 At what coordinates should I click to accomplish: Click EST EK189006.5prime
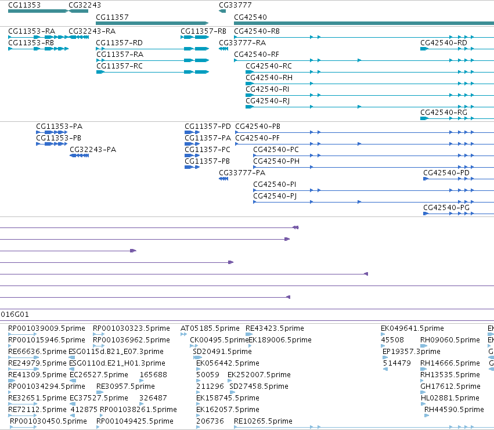pos(280,340)
